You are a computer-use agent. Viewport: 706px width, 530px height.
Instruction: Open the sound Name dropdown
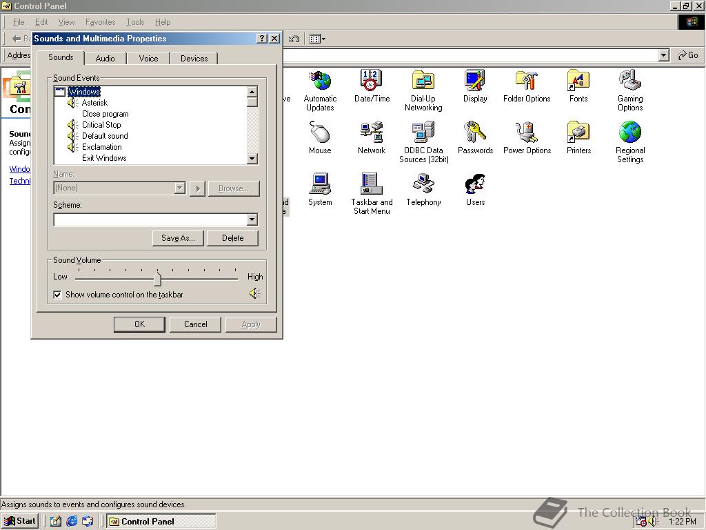coord(180,188)
